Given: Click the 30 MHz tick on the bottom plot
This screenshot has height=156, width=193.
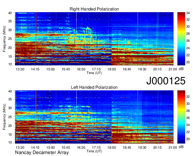Looking at the screenshot, I should (x=10, y=108).
